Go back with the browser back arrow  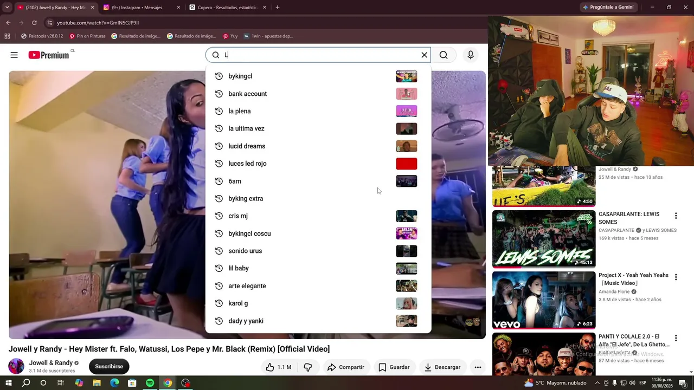8,23
